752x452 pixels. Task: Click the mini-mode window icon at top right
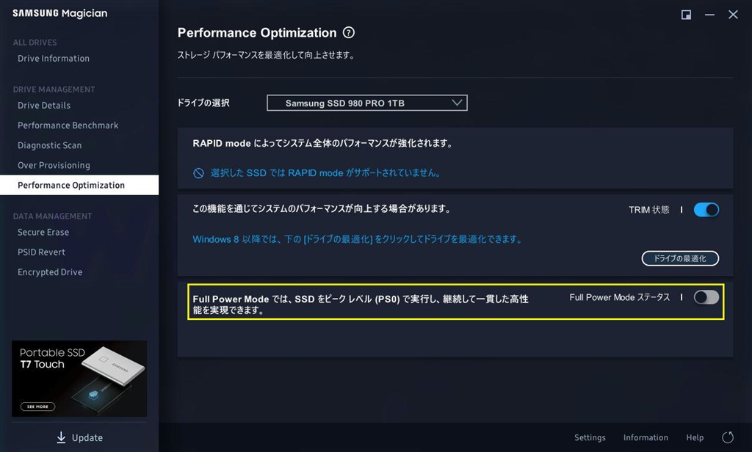687,15
